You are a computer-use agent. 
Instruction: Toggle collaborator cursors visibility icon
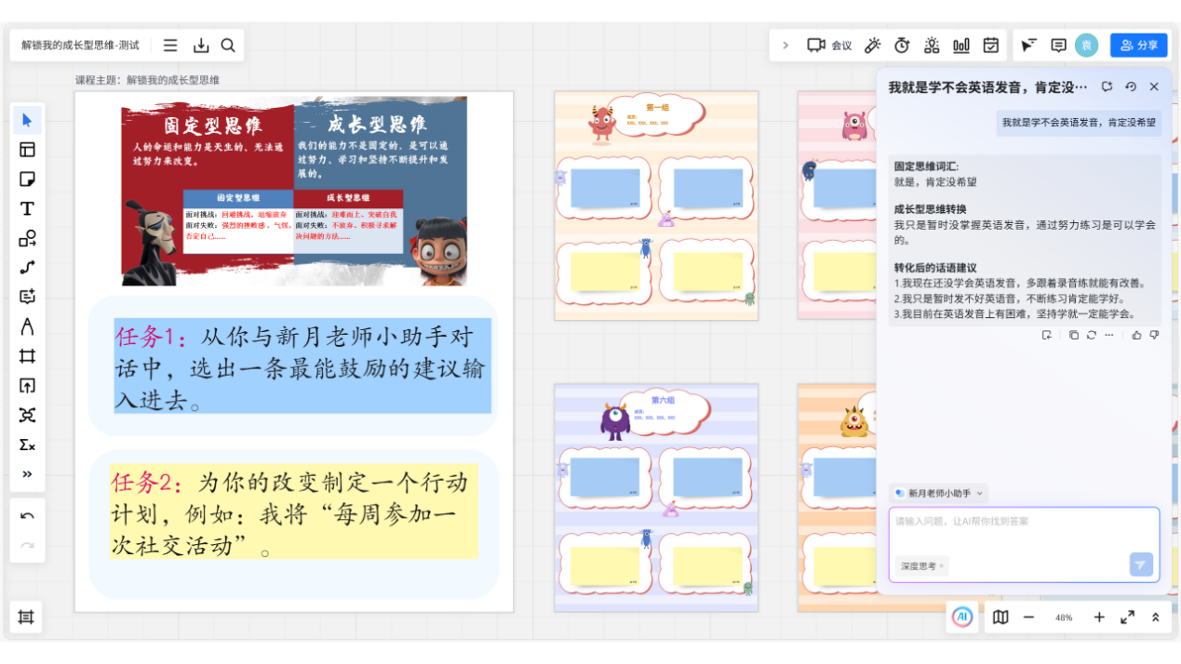pyautogui.click(x=1028, y=45)
